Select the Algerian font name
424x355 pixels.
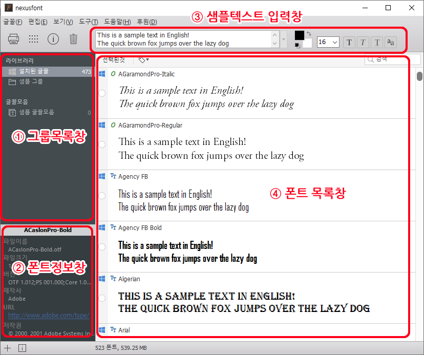pyautogui.click(x=129, y=279)
